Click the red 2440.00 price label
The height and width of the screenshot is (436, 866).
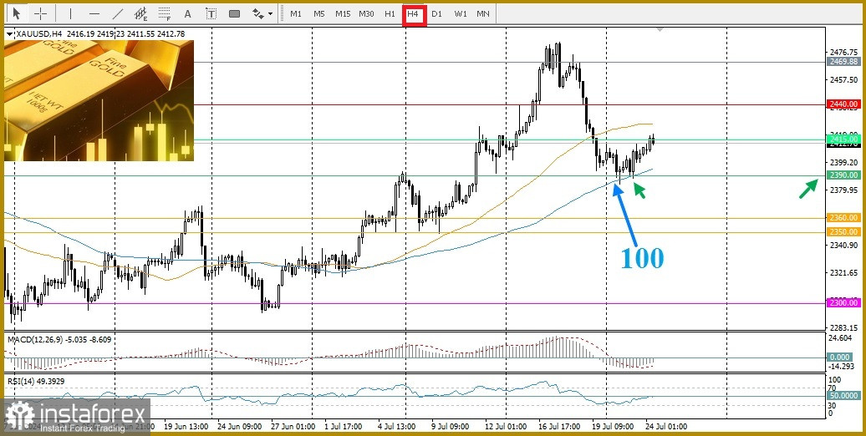tap(843, 104)
